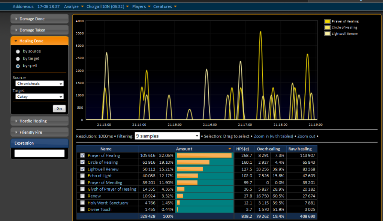Click the Analyze menu arrow icon
This screenshot has height=221, width=383.
[82, 7]
